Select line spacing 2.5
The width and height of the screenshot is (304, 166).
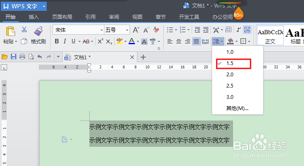(x=238, y=86)
